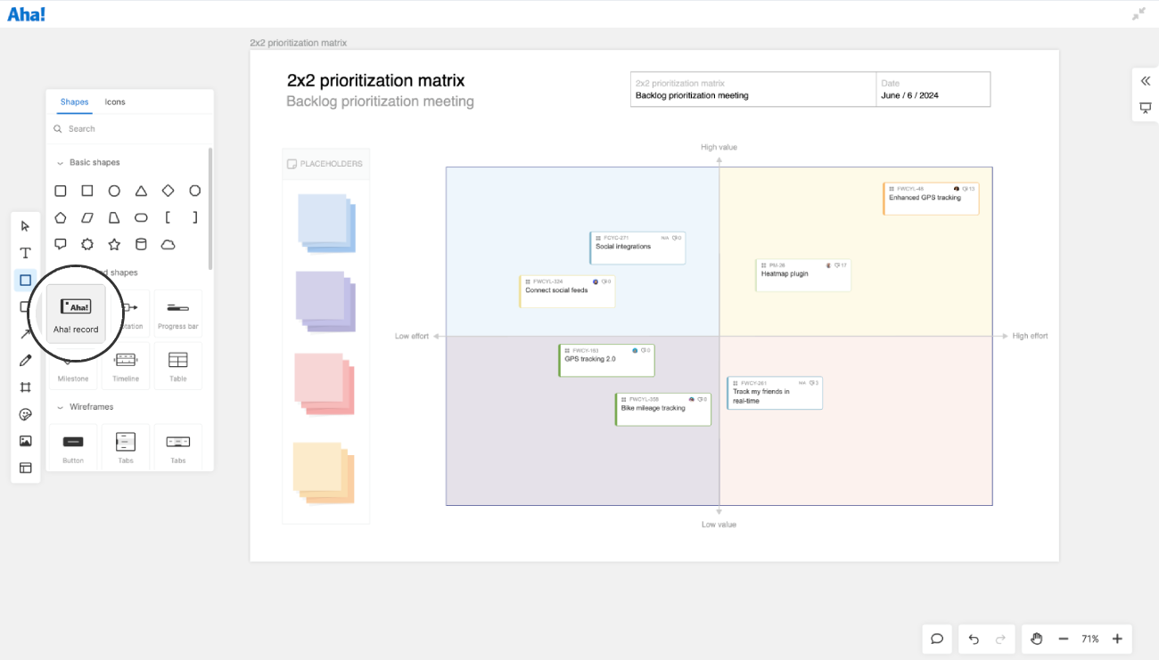Open the sticker/emoji tool
The image size is (1159, 660).
click(25, 413)
